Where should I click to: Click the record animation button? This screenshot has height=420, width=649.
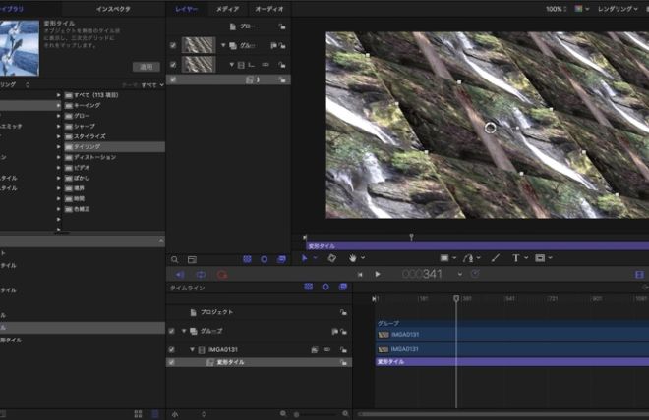coord(222,275)
